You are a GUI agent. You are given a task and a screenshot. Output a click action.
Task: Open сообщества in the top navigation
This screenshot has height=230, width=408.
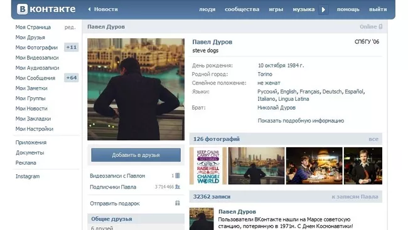[x=242, y=9]
